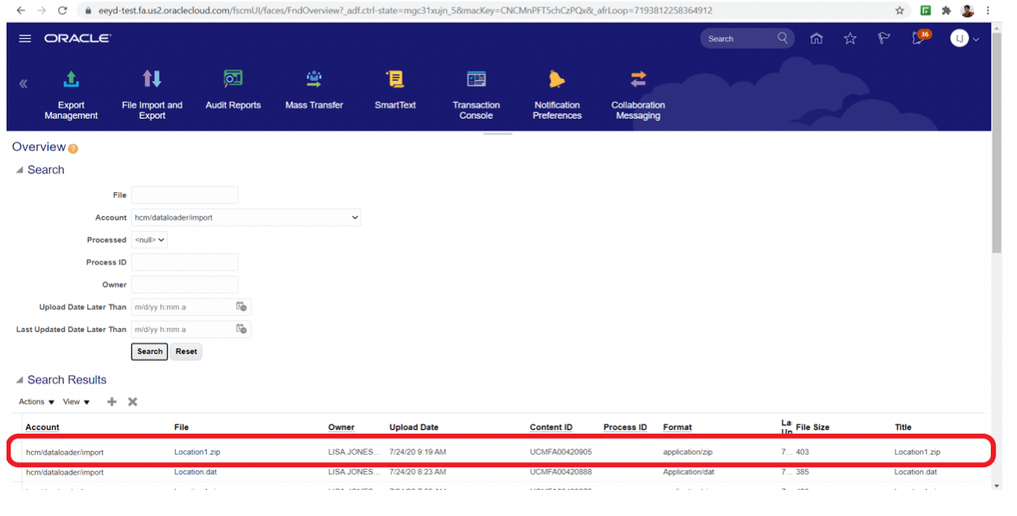Click the add (plus) icon in results

(112, 402)
